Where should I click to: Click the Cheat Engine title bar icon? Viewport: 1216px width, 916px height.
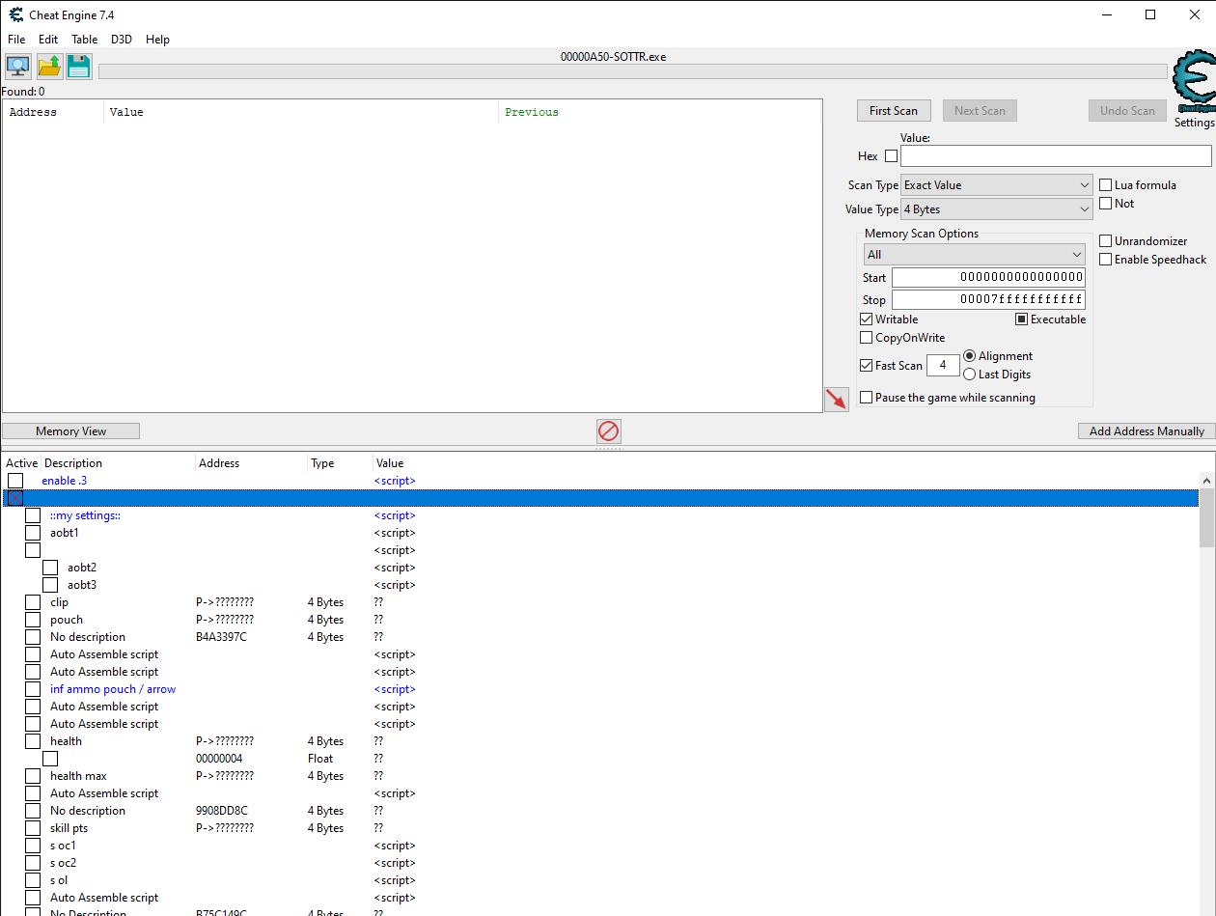(15, 14)
